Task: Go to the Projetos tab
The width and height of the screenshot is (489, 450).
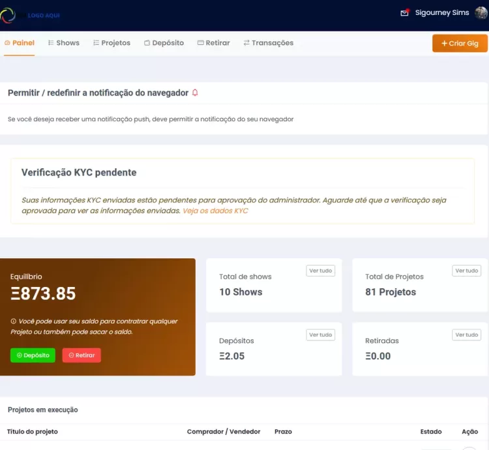Action: click(x=111, y=43)
